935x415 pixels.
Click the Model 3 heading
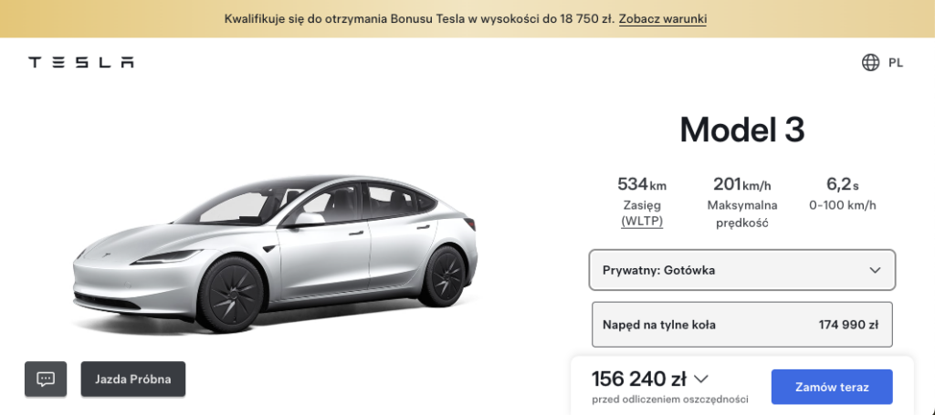[x=741, y=130]
